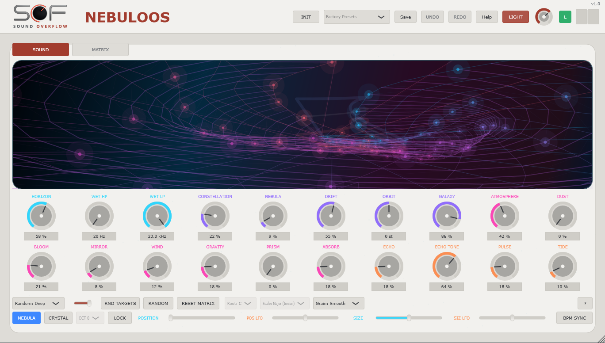Open the Random: Deep dropdown
This screenshot has width=605, height=343.
(38, 303)
